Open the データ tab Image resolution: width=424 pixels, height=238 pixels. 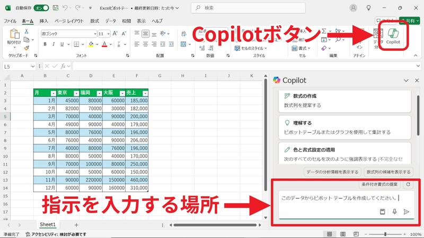(111, 21)
